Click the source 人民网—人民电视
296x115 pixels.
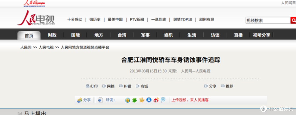196,71
